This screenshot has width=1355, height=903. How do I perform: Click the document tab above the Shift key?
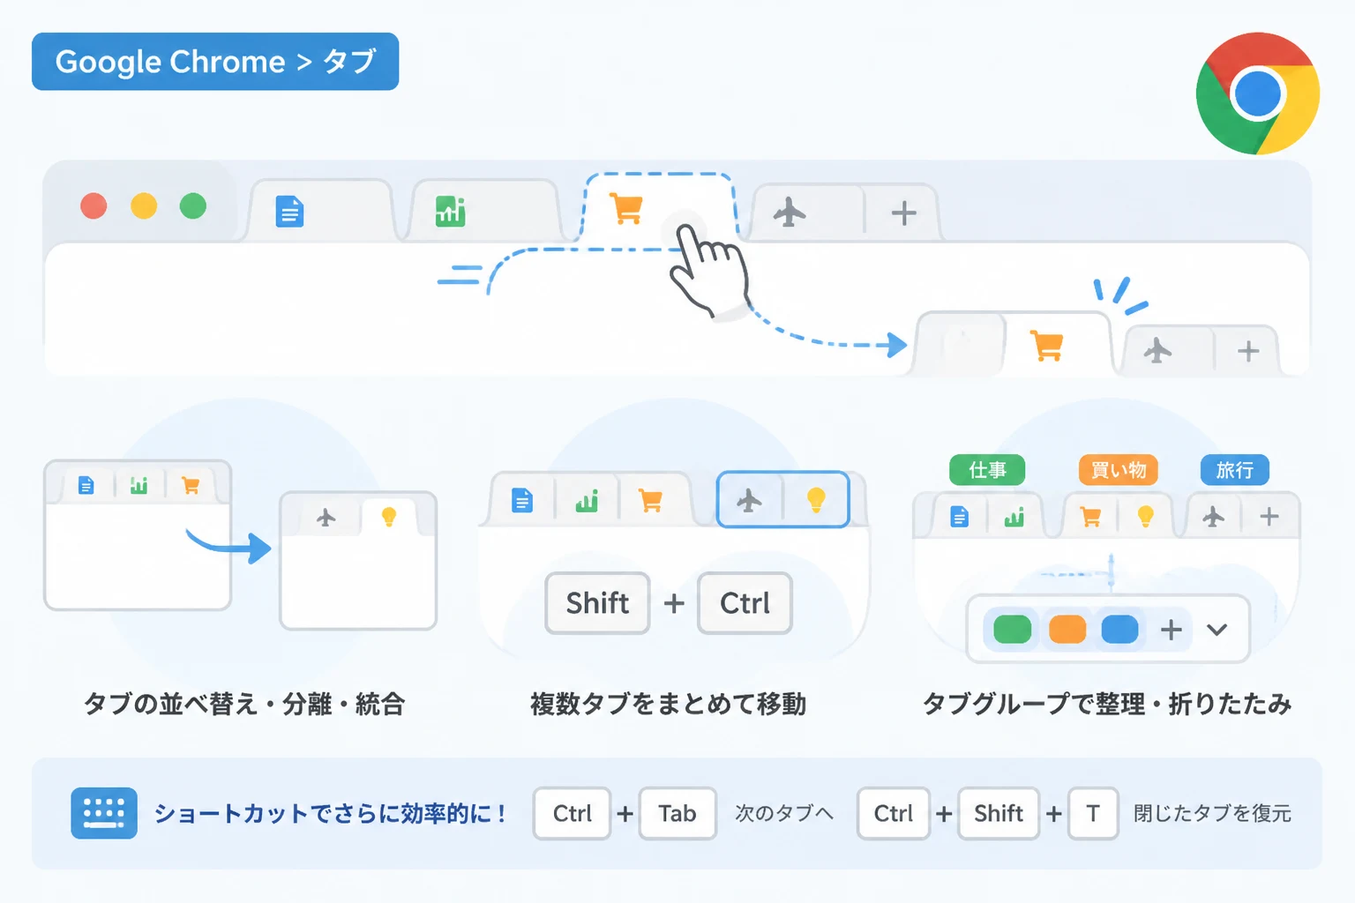[x=523, y=500]
